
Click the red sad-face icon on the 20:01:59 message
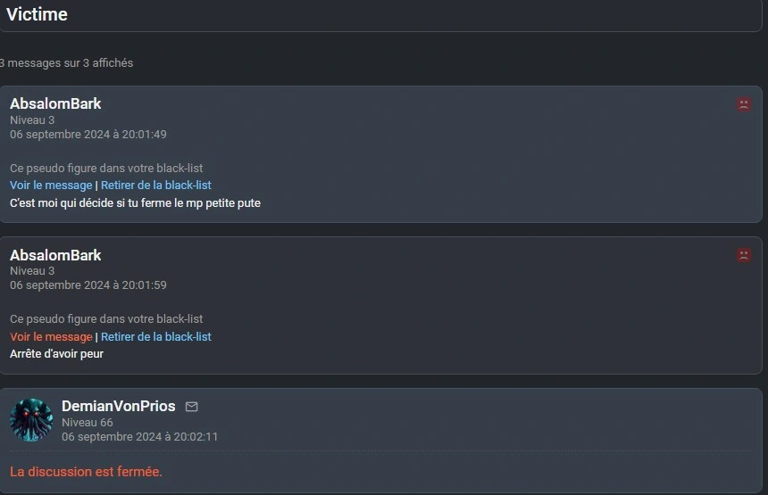744,255
